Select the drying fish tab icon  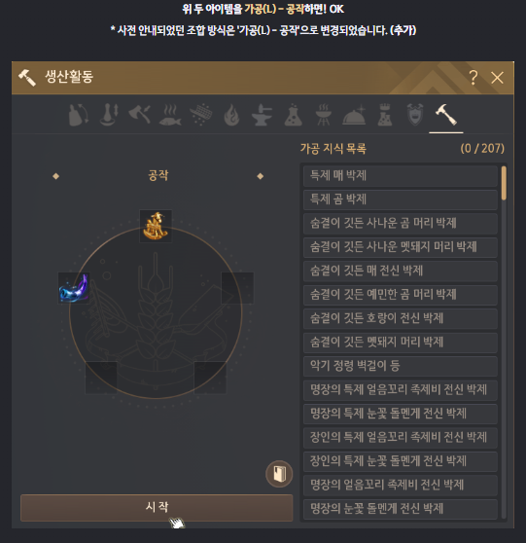[x=170, y=115]
